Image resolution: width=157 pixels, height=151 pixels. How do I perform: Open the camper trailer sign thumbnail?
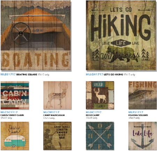(15, 136)
